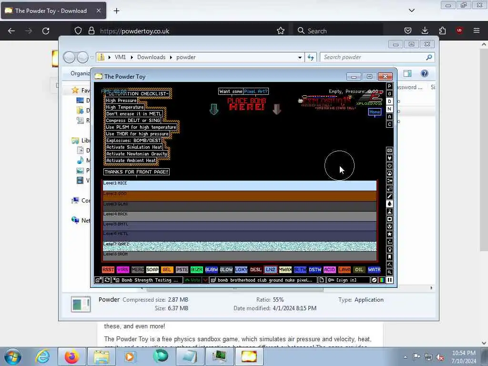488x366 pixels.
Task: Open the Firefox hamburger application menu
Action: click(476, 30)
